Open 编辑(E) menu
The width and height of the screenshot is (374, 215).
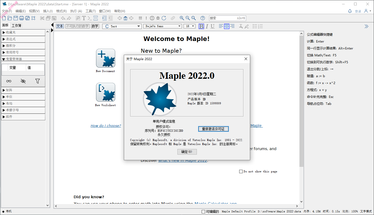(21, 11)
